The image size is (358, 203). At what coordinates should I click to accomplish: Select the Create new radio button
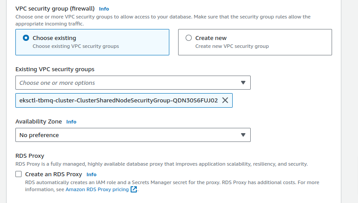[189, 38]
